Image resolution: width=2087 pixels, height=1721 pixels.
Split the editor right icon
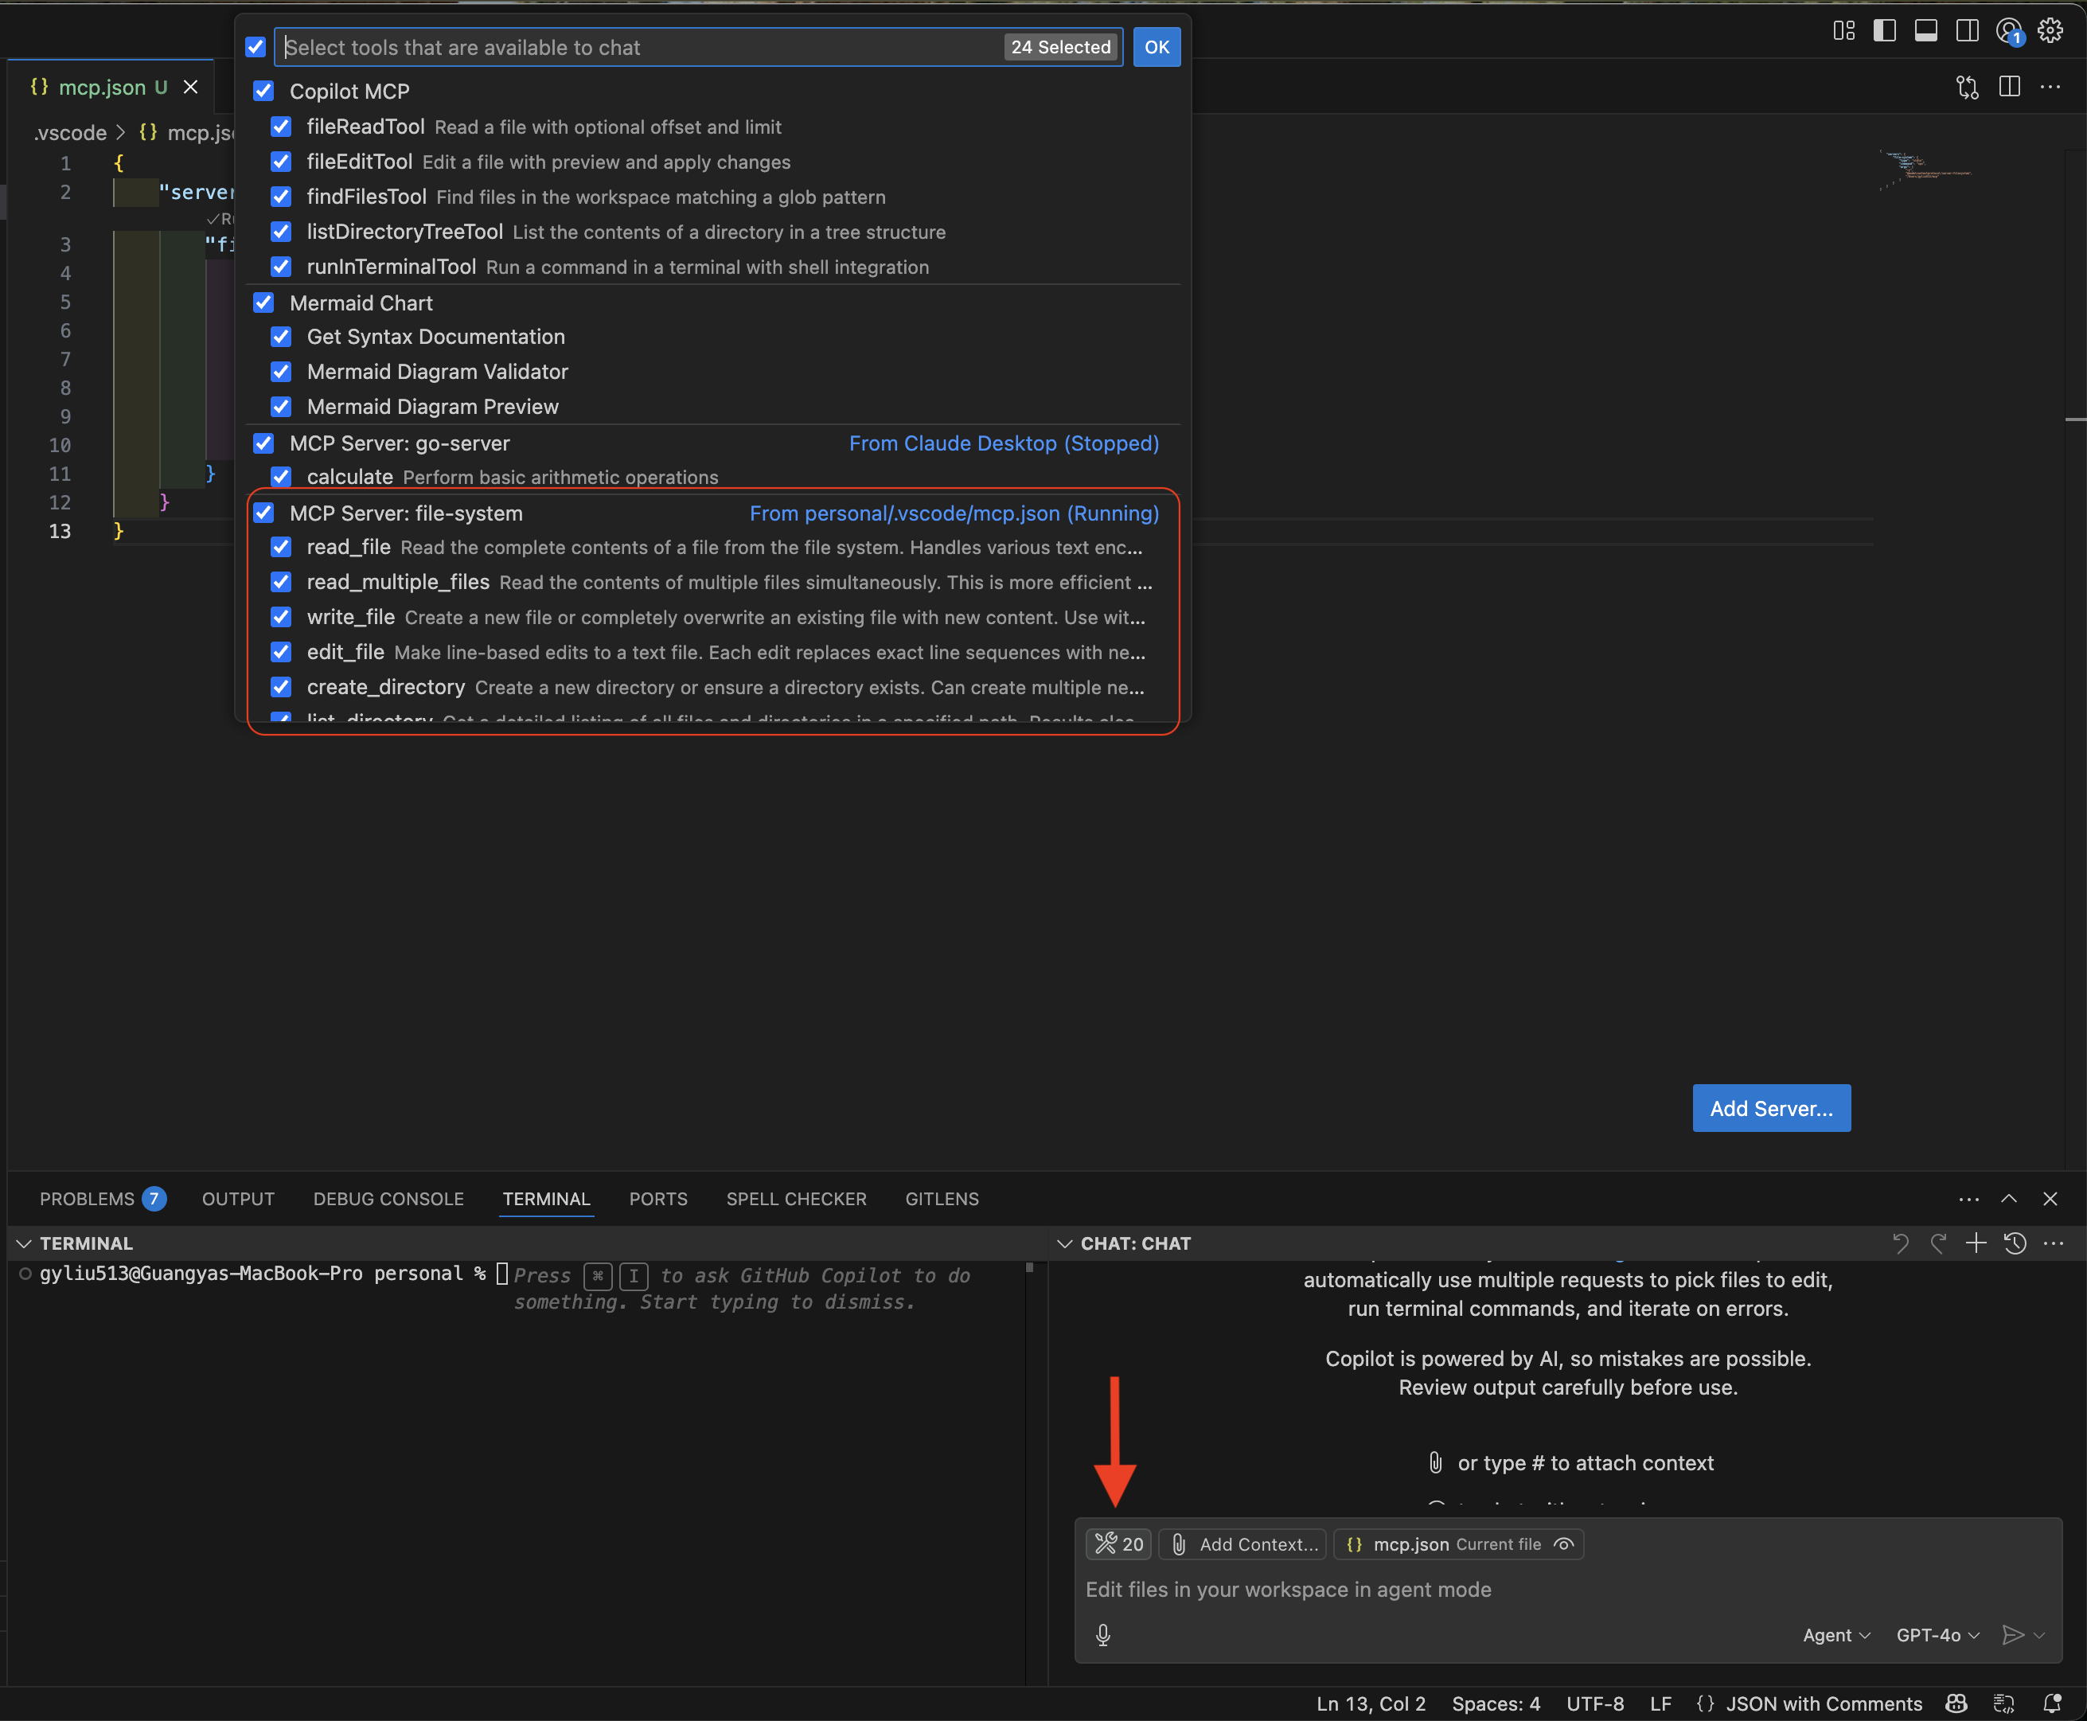(2010, 88)
